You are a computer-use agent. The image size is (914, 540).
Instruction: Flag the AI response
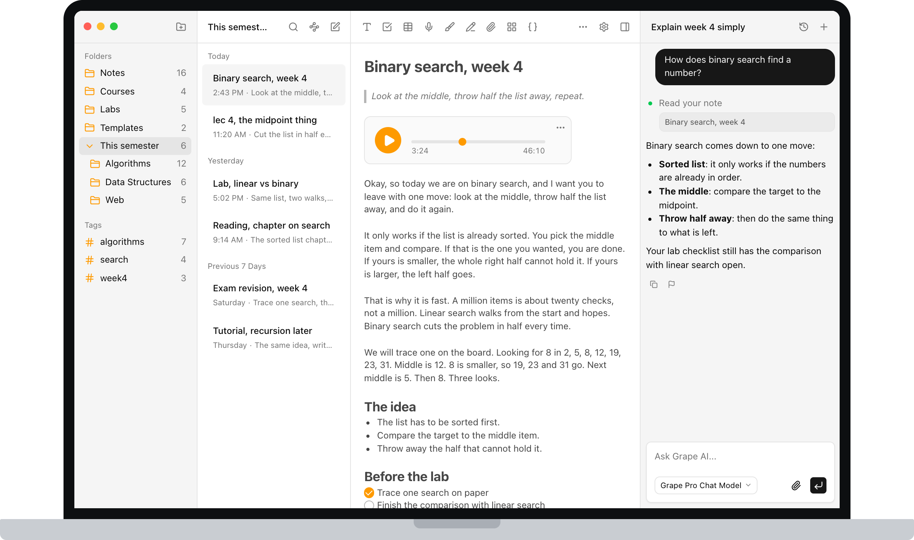click(672, 284)
